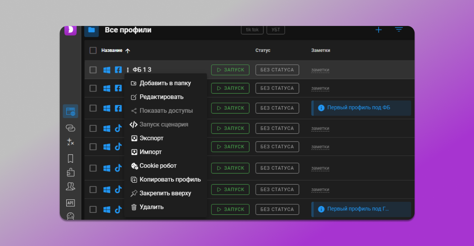
Task: Select Удалить in the context menu
Action: click(151, 207)
